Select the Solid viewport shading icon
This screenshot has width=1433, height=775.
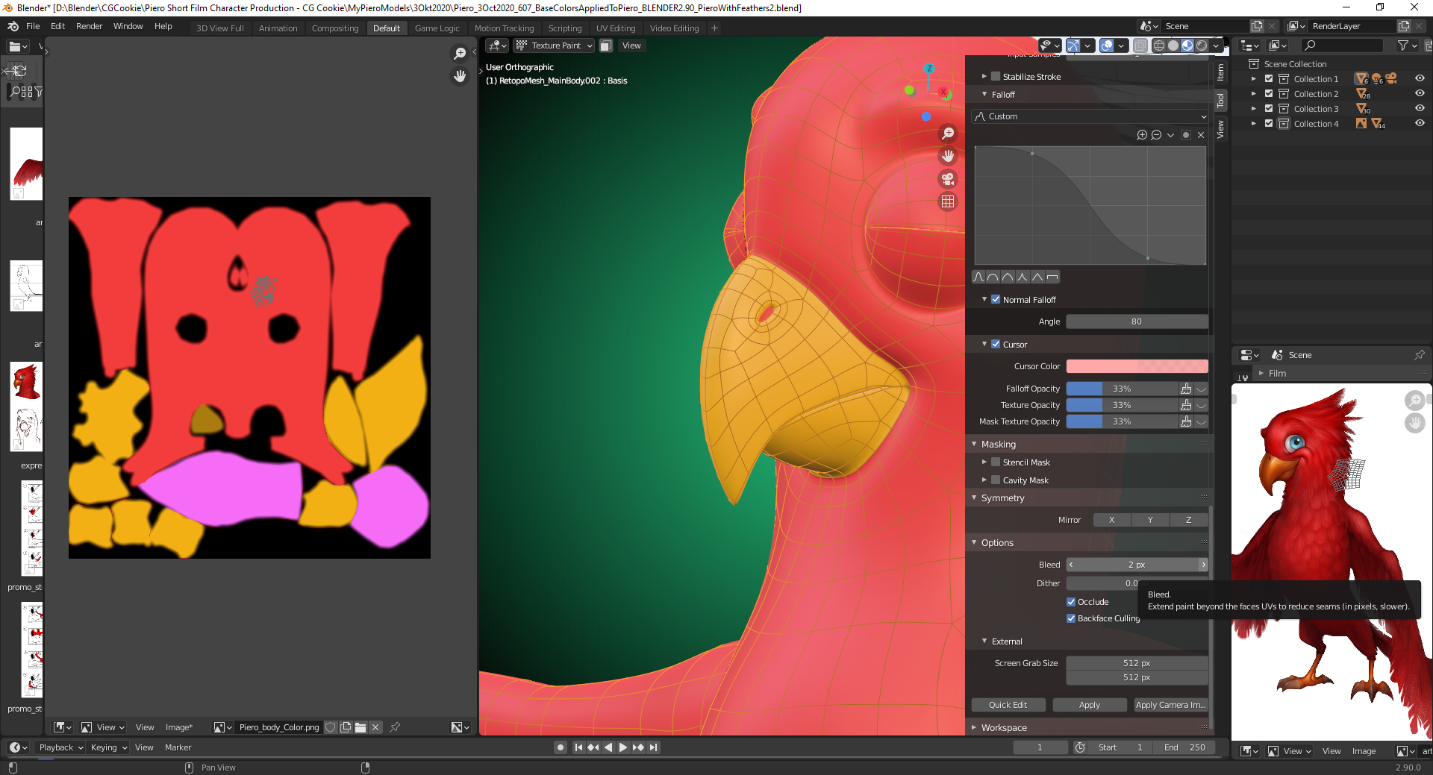(x=1172, y=46)
